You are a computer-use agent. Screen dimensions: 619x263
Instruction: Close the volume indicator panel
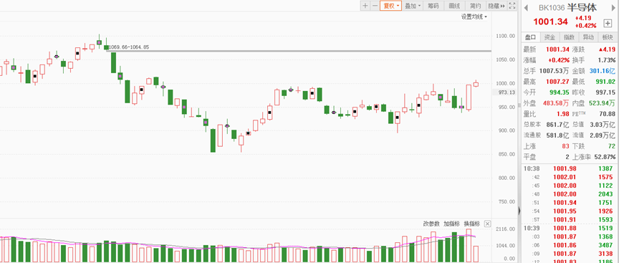click(488, 224)
